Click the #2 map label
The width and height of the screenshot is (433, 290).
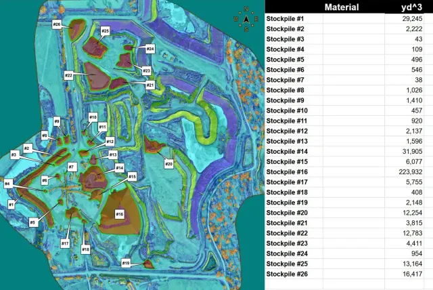pos(27,148)
